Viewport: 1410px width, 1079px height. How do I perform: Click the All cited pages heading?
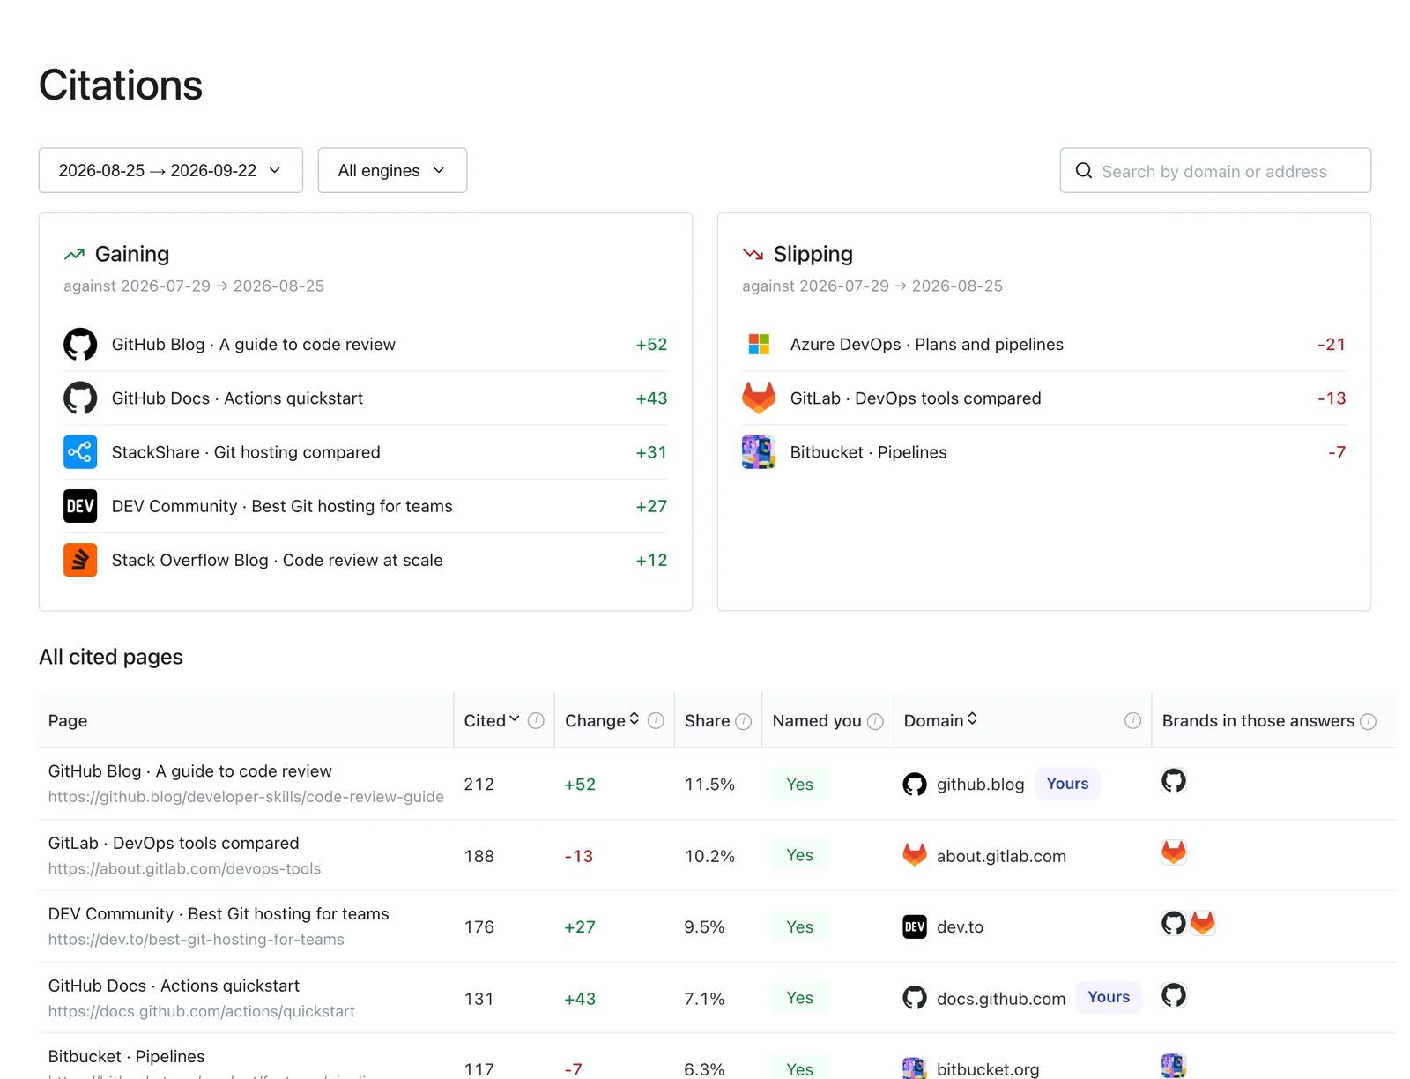pyautogui.click(x=111, y=657)
